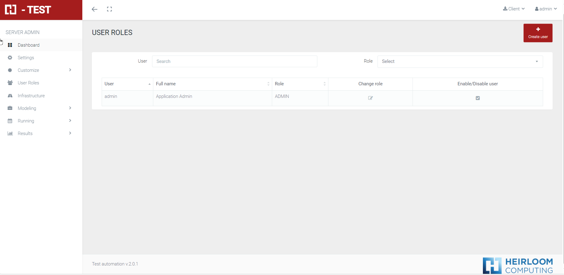Click the Dashboard grid icon
Image resolution: width=564 pixels, height=275 pixels.
pos(10,45)
